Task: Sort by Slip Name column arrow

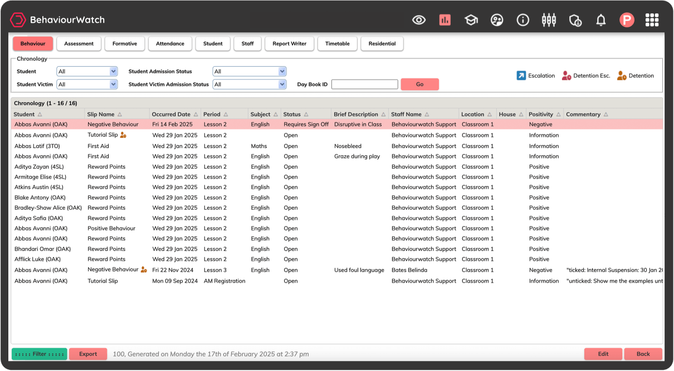Action: tap(119, 115)
